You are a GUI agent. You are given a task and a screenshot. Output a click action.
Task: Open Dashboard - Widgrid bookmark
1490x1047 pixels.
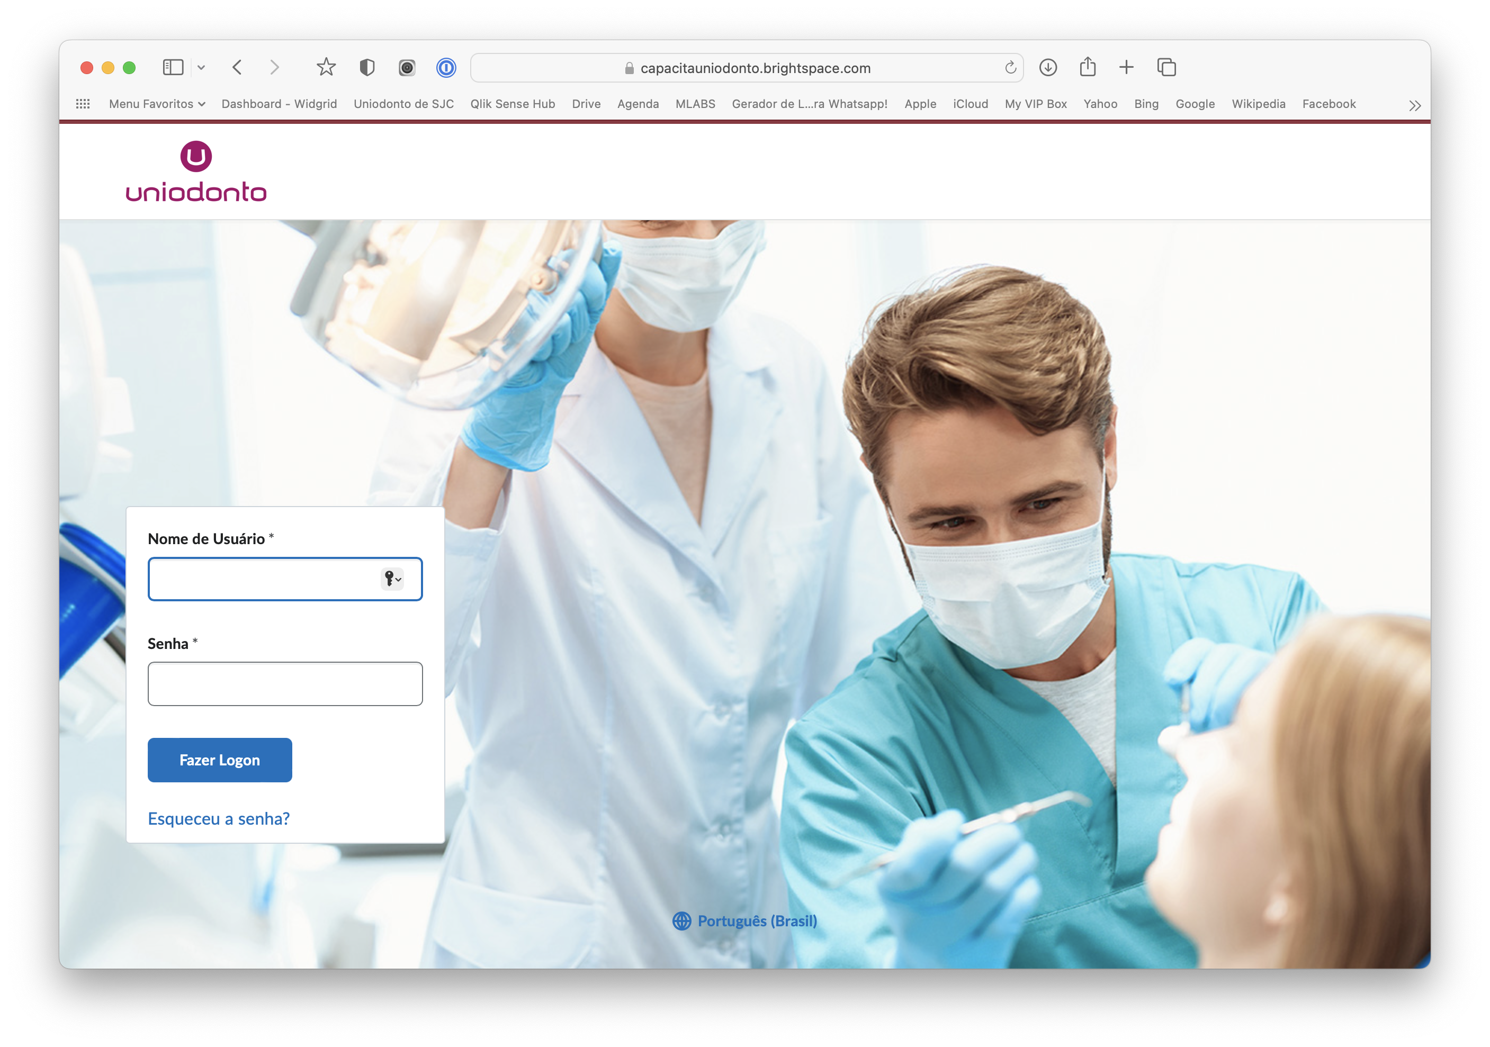coord(279,104)
